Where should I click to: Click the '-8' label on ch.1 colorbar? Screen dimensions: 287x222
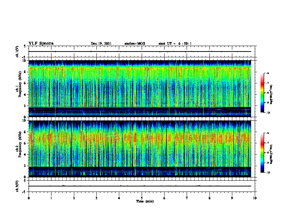click(267, 93)
